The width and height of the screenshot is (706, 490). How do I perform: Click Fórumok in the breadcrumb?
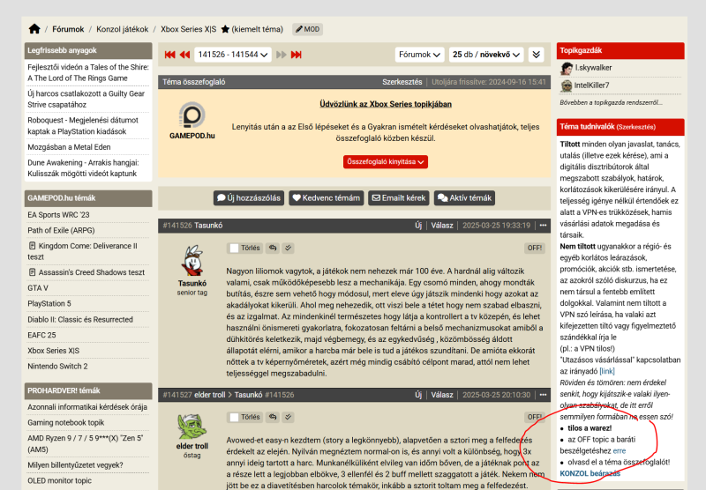68,29
